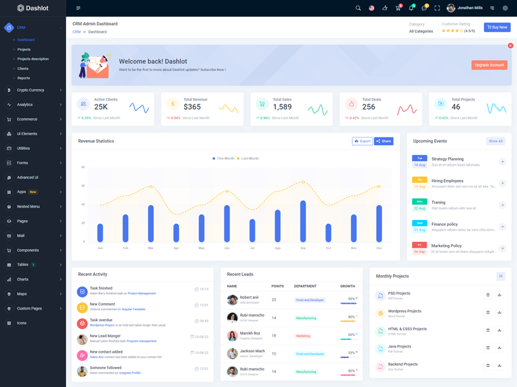The width and height of the screenshot is (517, 387).
Task: Expand the Jonathan Mills profile menu
Action: coord(465,8)
